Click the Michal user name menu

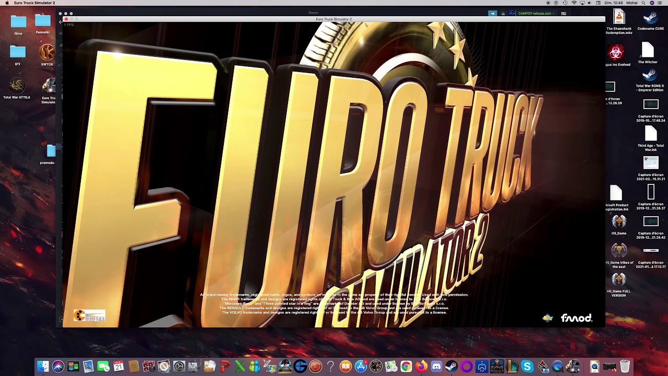point(631,3)
